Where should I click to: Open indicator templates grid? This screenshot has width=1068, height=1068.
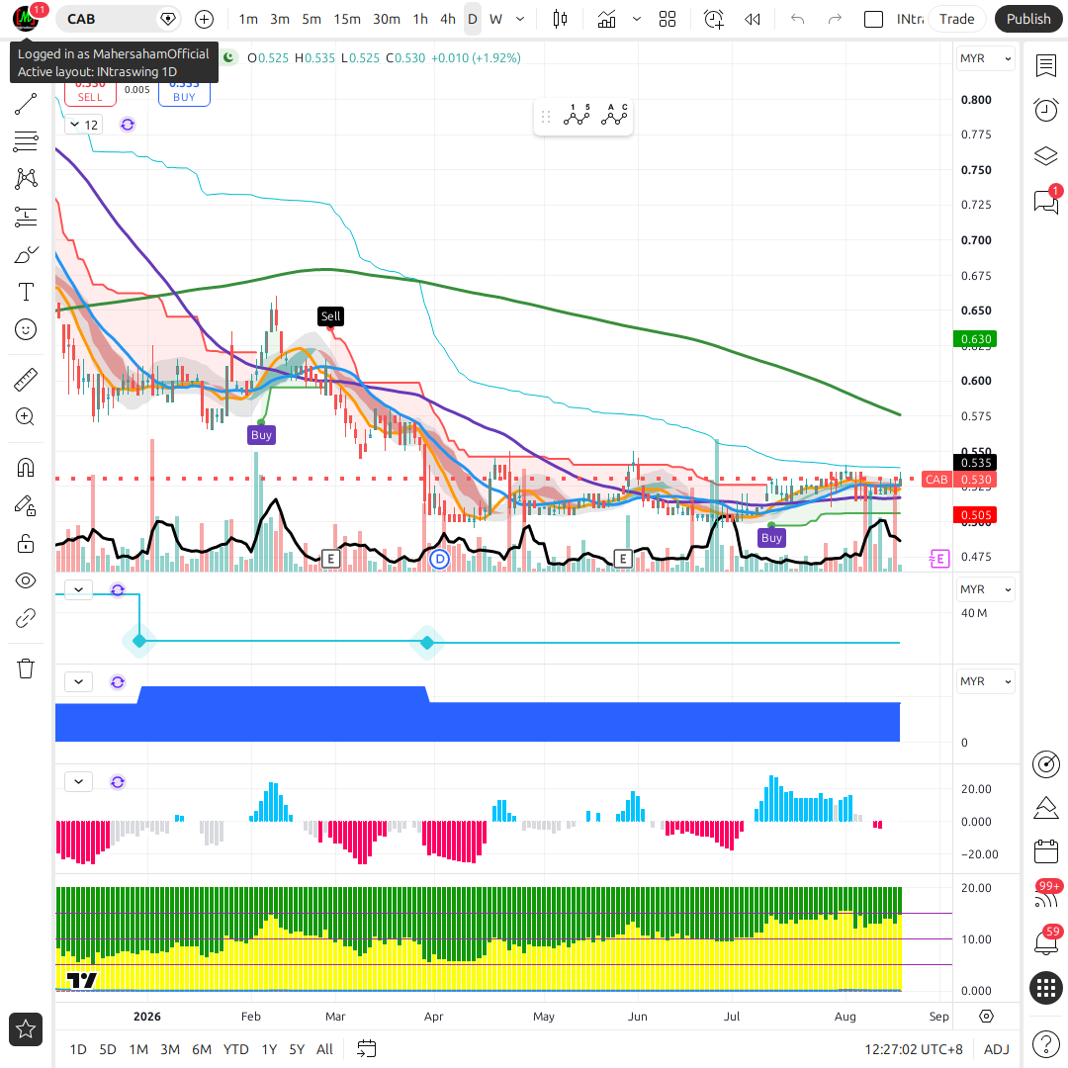point(667,19)
